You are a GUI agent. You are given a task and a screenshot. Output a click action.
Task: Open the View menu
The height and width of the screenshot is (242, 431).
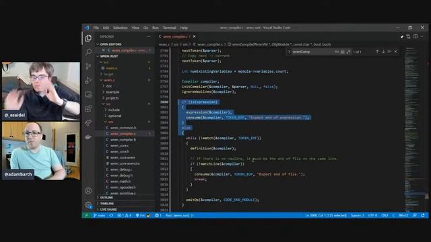click(x=135, y=28)
